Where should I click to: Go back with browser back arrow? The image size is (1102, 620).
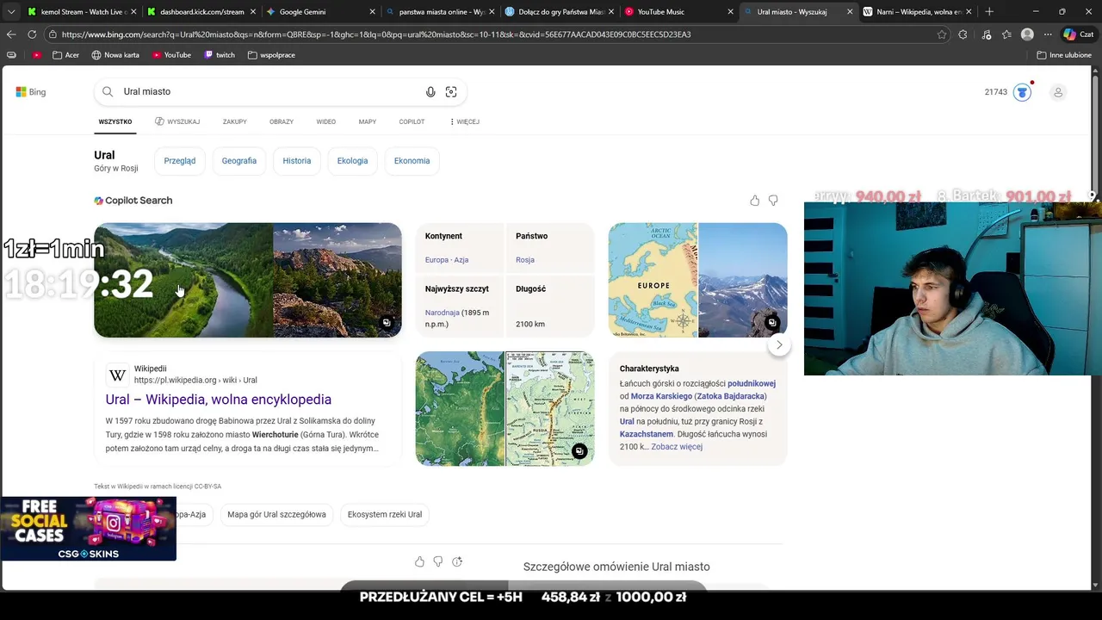pyautogui.click(x=11, y=34)
